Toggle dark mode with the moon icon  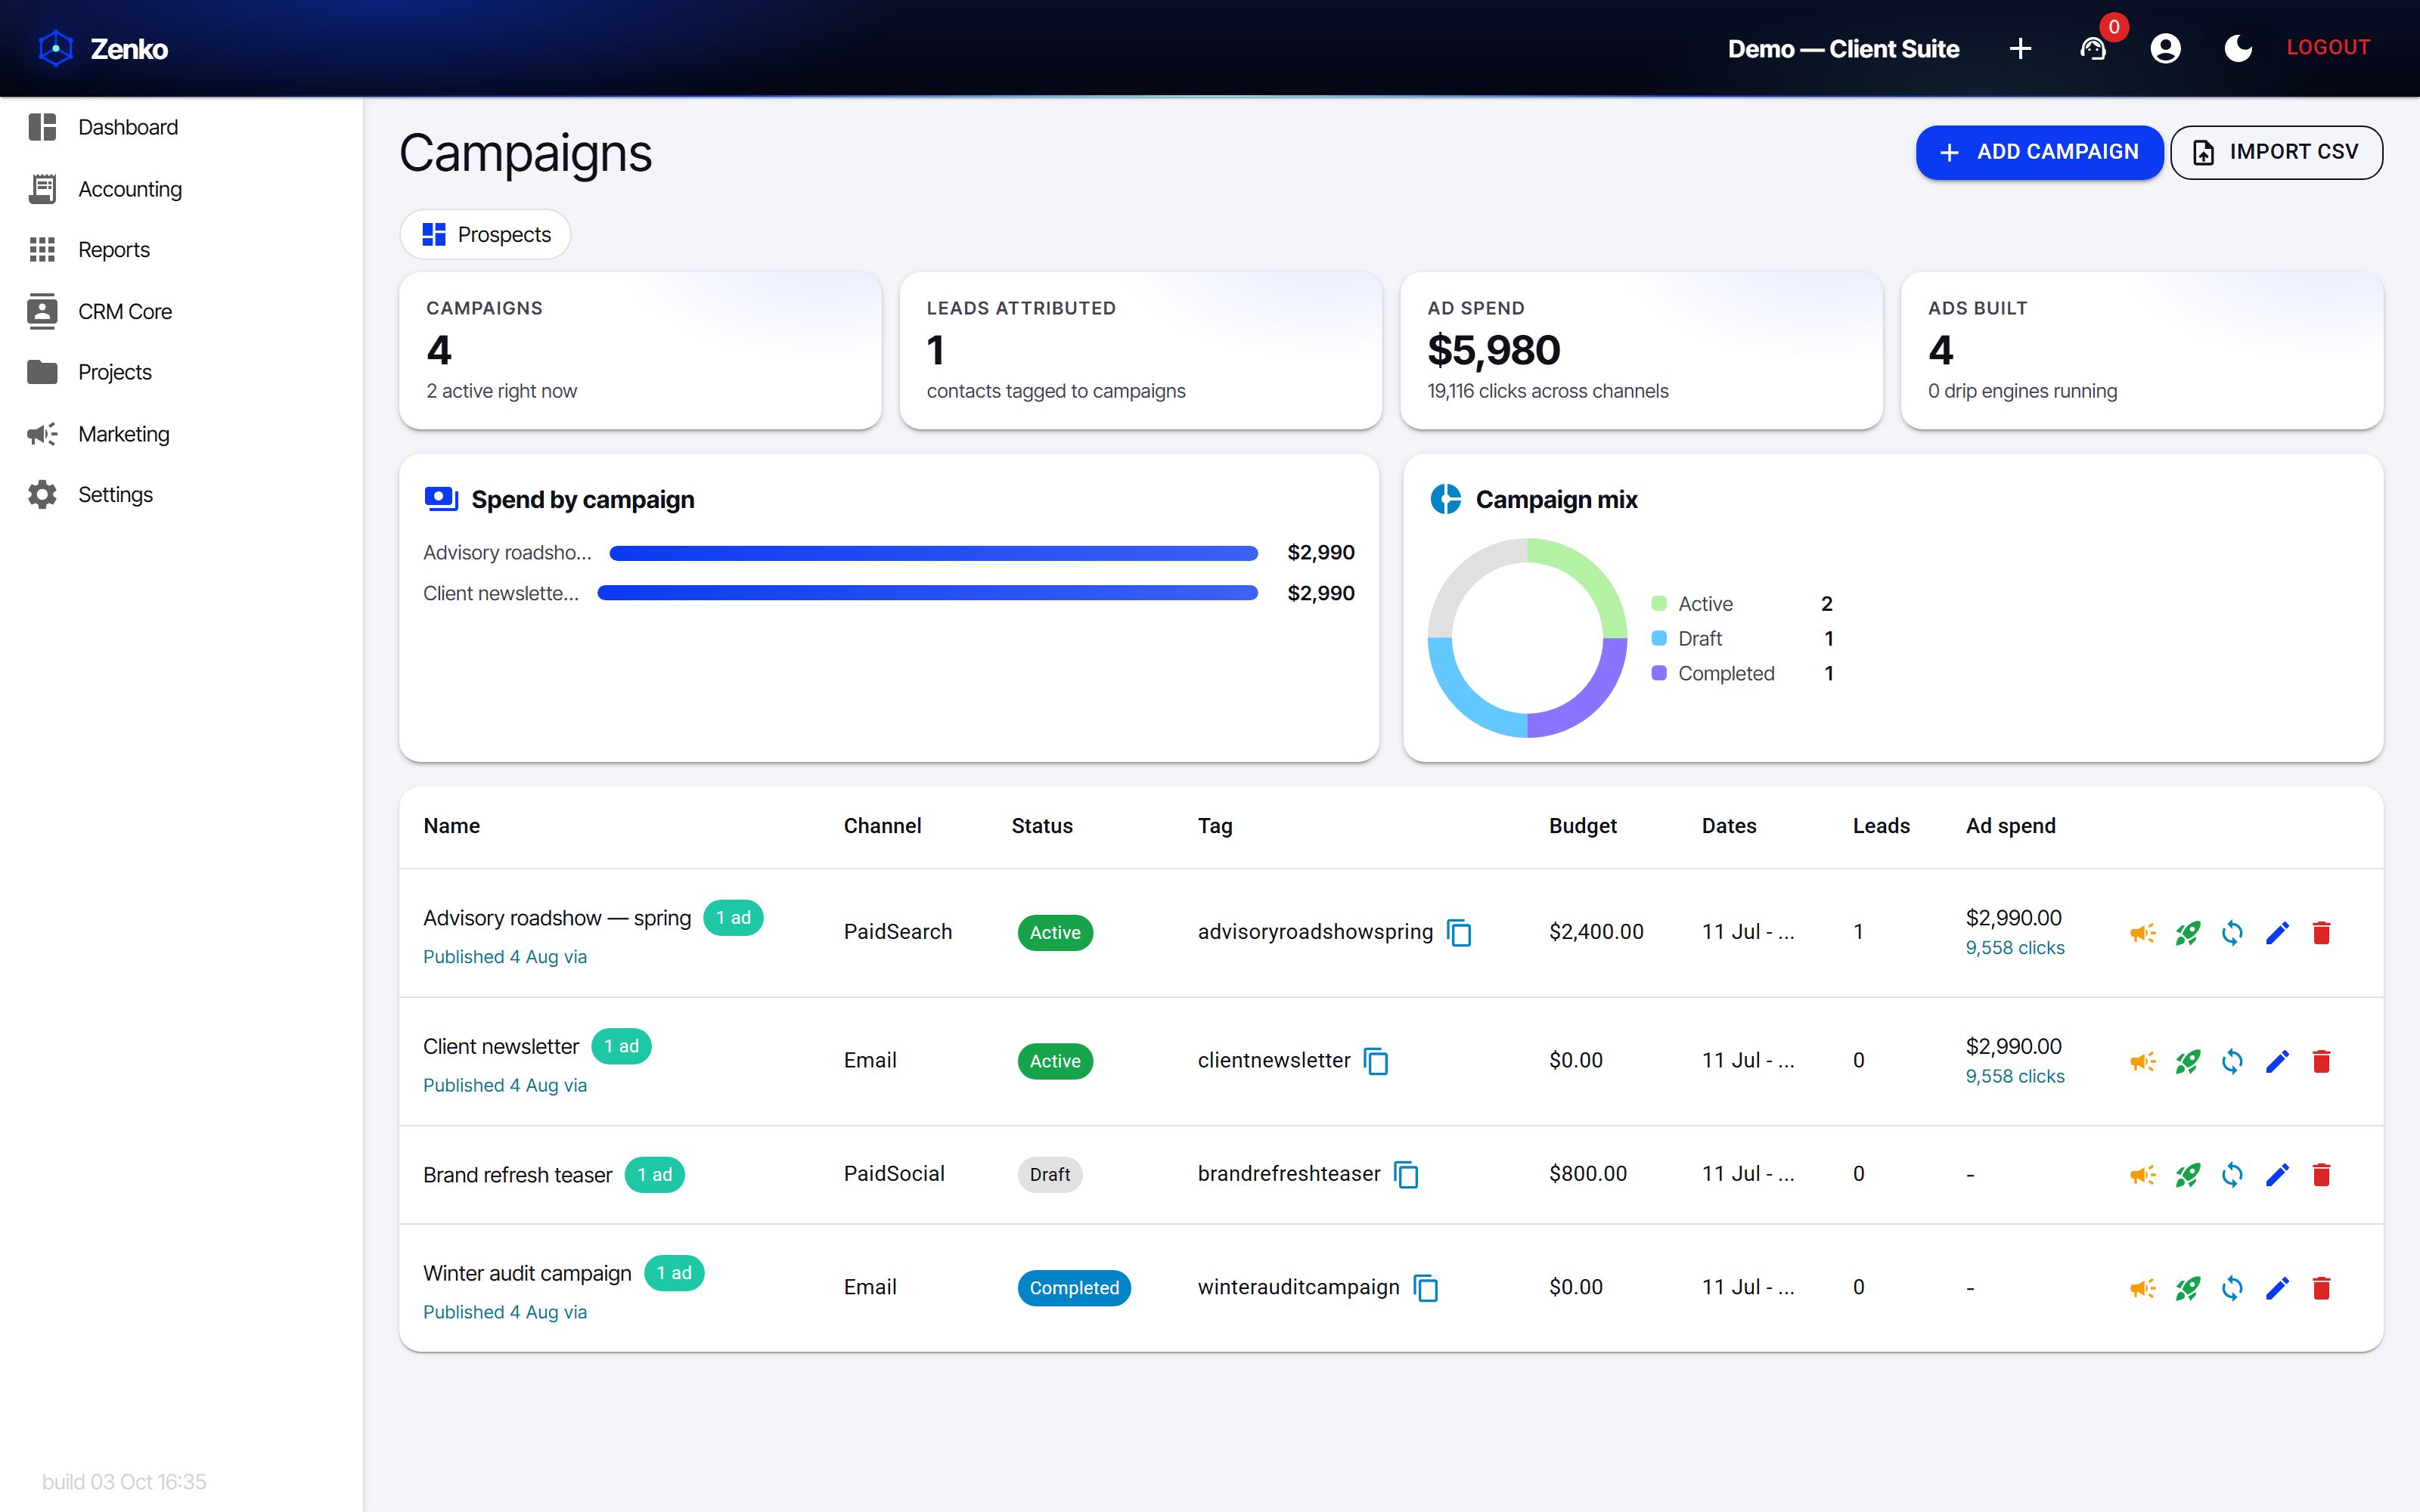pos(2238,48)
